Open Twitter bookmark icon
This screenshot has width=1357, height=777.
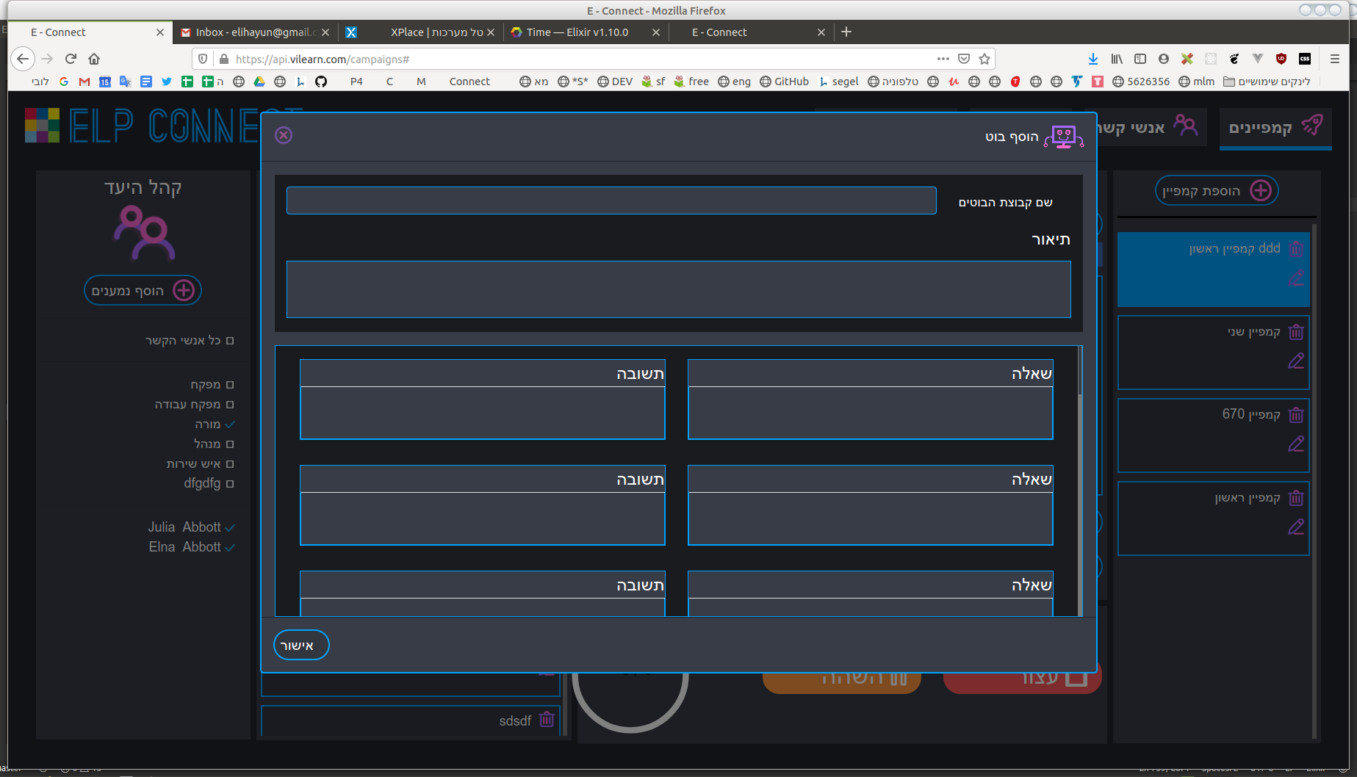167,82
